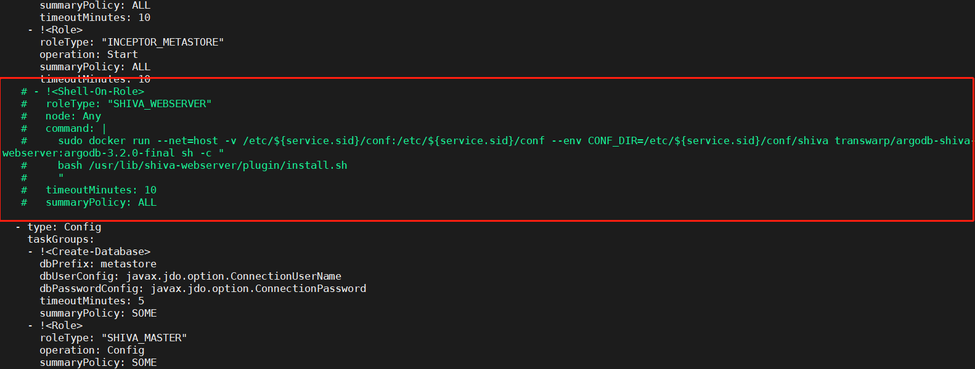Click the "taskGroups:" key
Screen dimensions: 975x369
tap(61, 239)
